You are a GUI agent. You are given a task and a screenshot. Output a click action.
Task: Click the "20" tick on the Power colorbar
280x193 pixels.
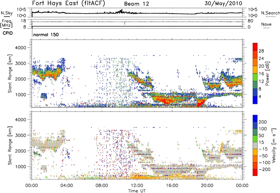(261, 66)
